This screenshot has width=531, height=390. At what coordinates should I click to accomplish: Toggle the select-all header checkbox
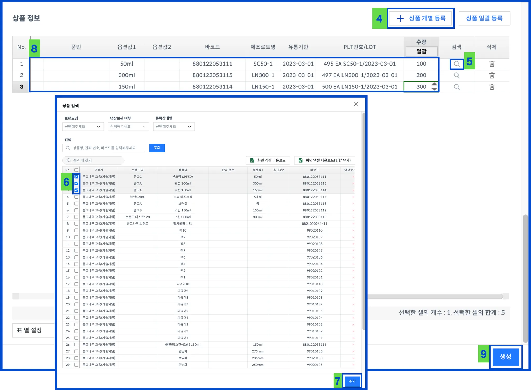pyautogui.click(x=76, y=170)
